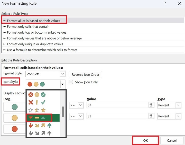Select 'Format only cells that contain' rule type
Screen dimensions: 185x145
[28, 26]
